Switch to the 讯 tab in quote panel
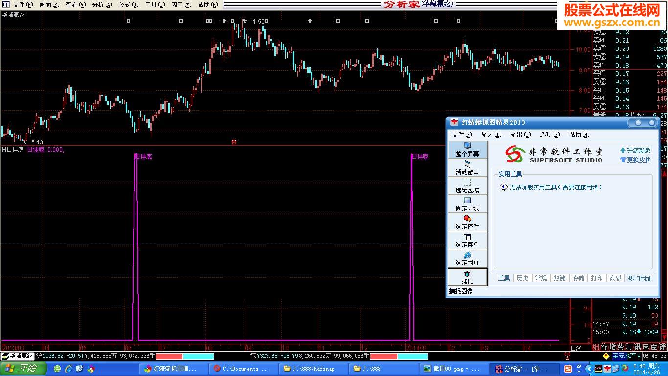This screenshot has height=376, width=668. [x=638, y=347]
